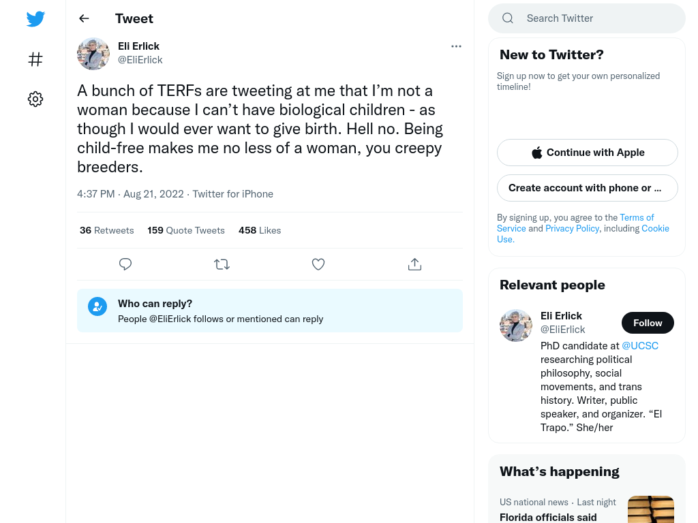Click Eli Erlick's tweet author avatar
Viewport: 698px width, 523px height.
coord(93,53)
